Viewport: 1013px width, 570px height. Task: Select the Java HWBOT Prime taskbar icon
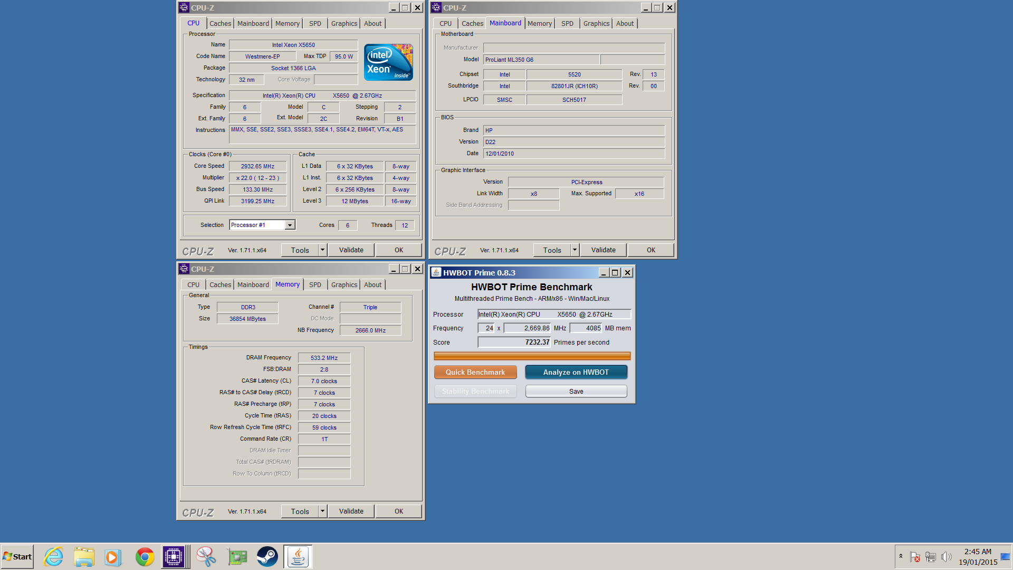tap(298, 557)
